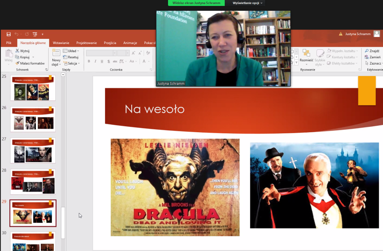383x251 pixels.
Task: Open the Plik menu
Action: pos(9,43)
